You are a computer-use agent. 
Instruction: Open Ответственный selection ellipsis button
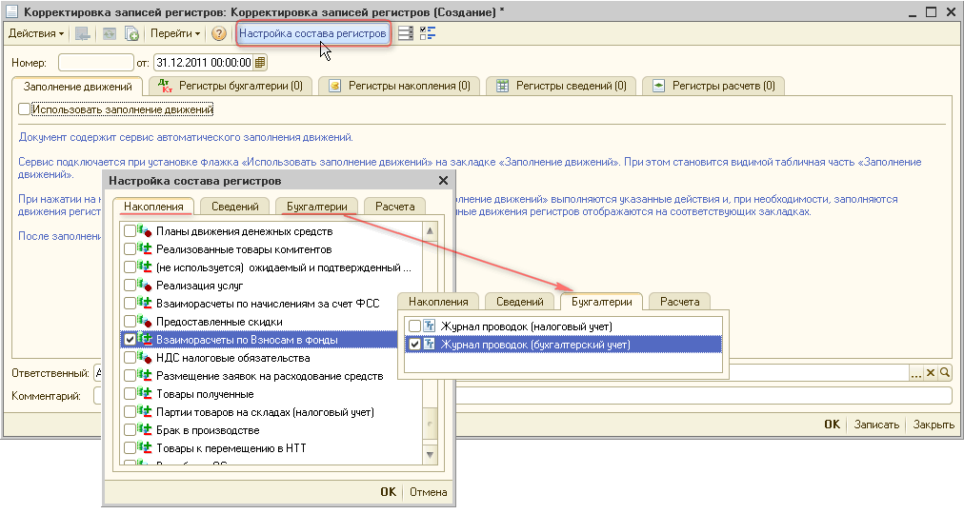[x=915, y=373]
